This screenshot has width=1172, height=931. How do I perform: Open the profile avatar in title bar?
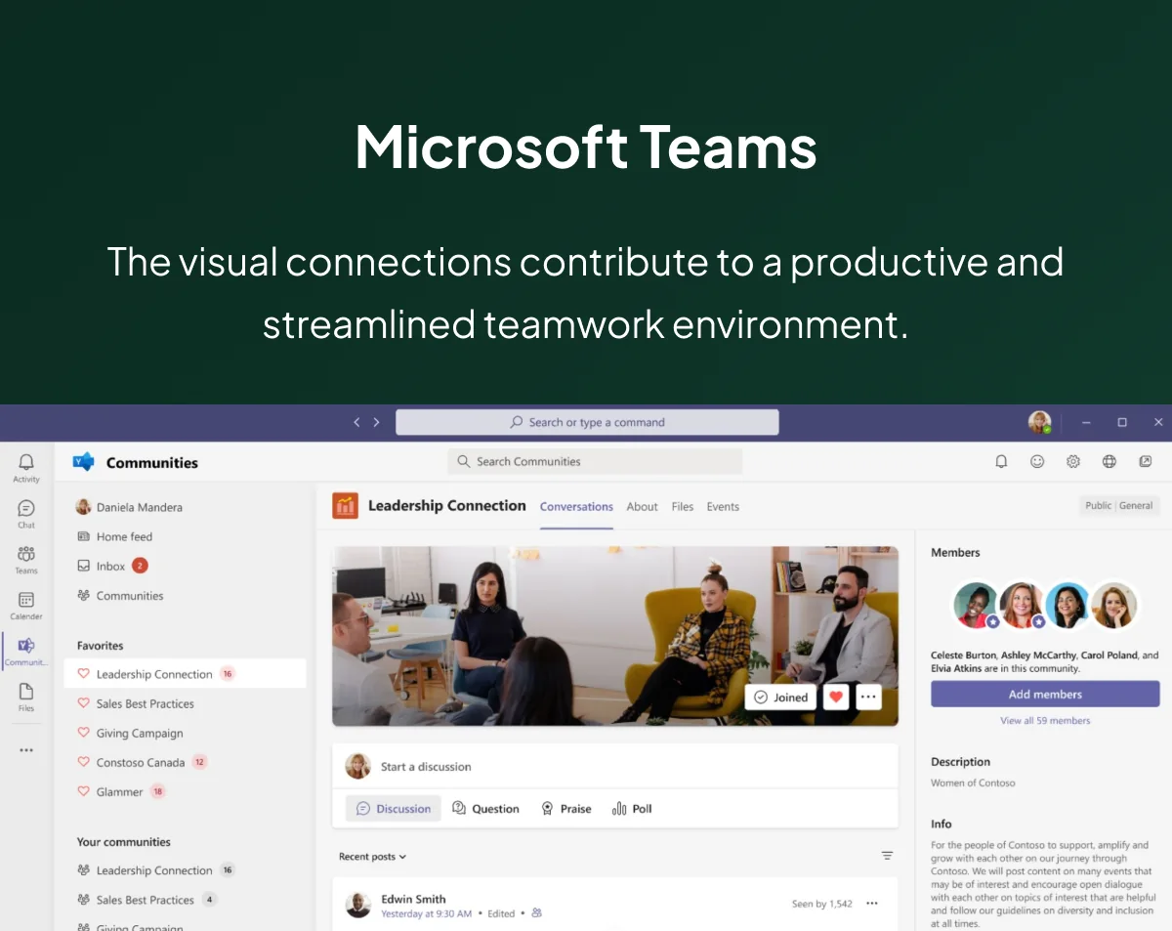(1040, 422)
